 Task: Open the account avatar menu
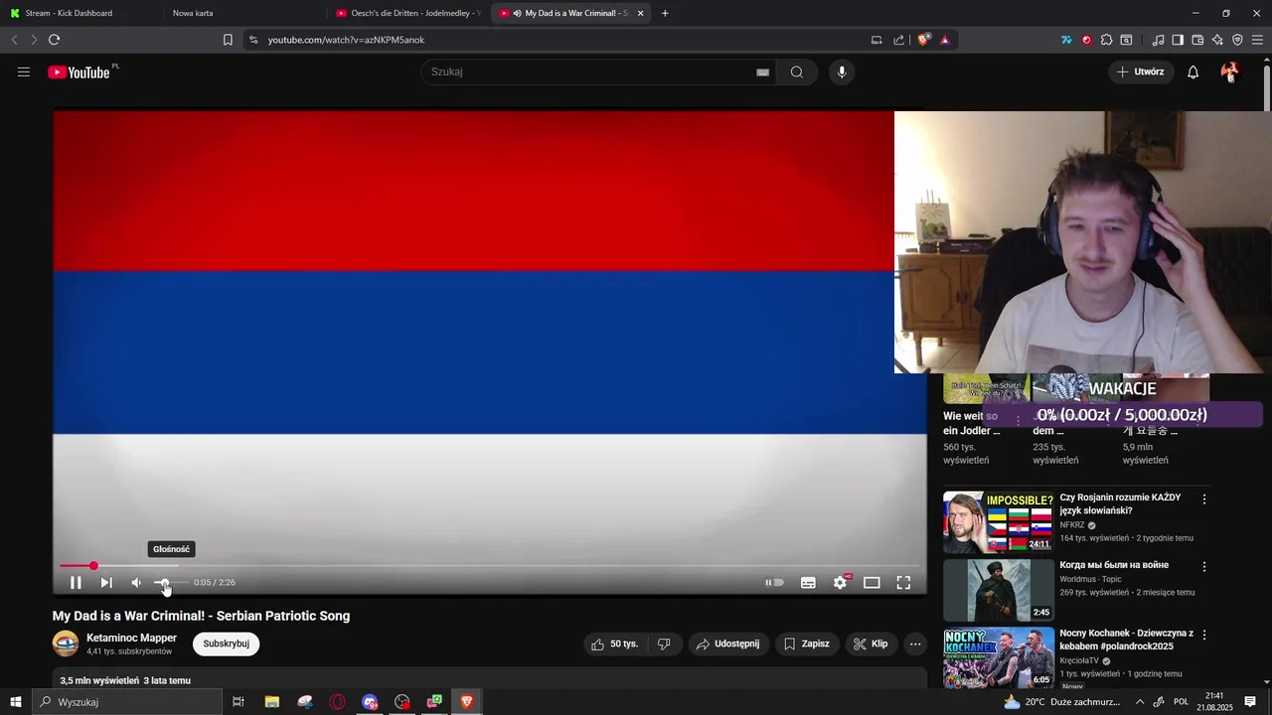coord(1230,71)
